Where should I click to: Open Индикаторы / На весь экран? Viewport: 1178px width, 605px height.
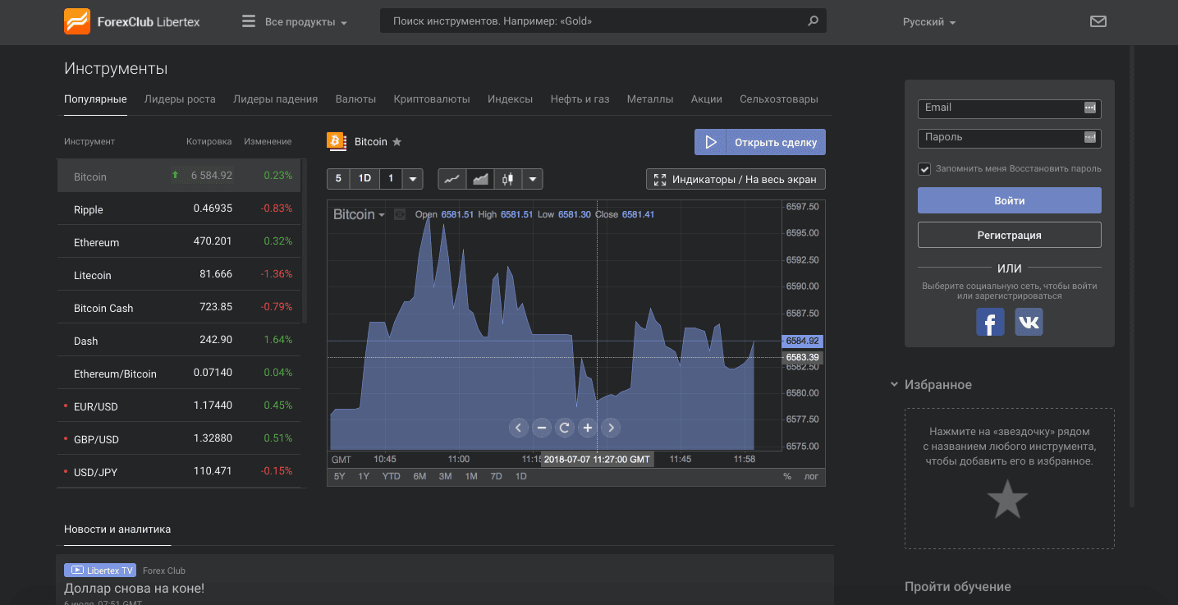coord(736,179)
